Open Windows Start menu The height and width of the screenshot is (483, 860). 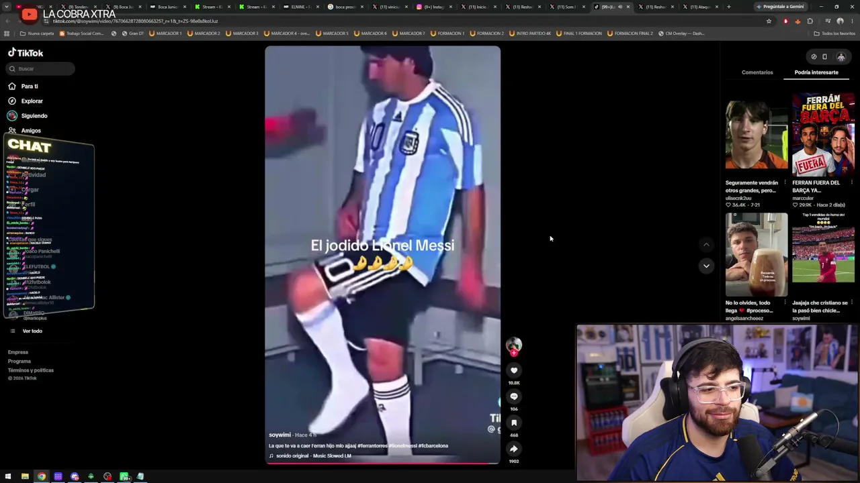click(8, 477)
